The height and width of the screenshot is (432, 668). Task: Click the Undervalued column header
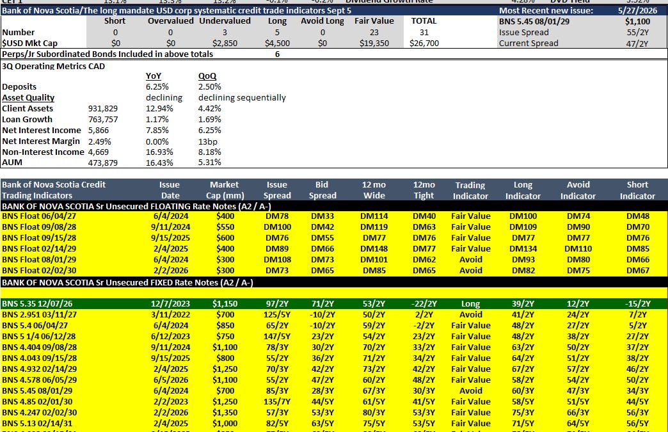pos(225,21)
